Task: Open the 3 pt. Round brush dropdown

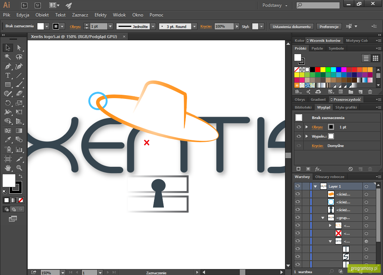Action: [x=194, y=26]
